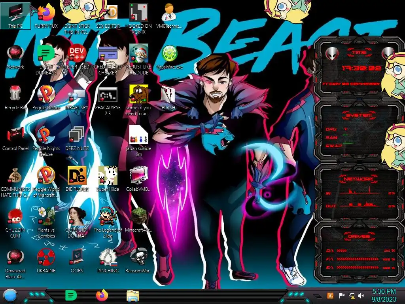Launch Peggle Deluxe from the desktop
This screenshot has width=405, height=304.
coord(46,98)
